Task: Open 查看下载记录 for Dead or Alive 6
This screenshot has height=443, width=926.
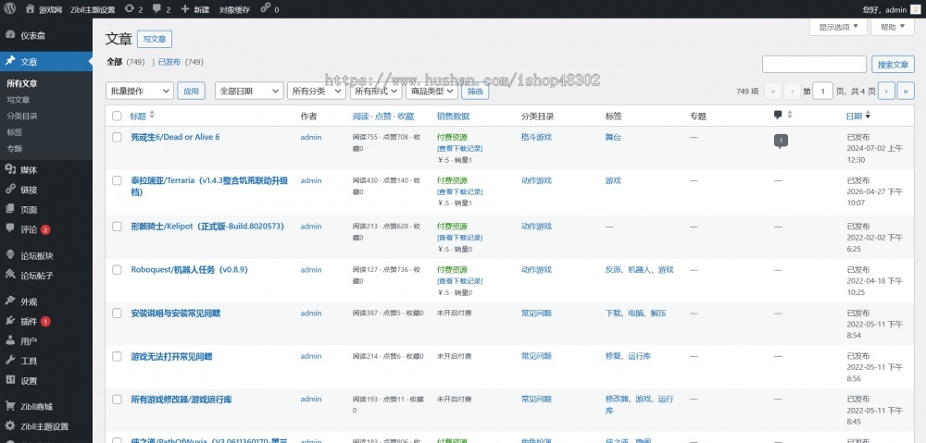Action: (459, 148)
